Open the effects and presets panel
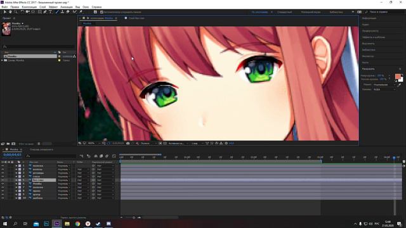The width and height of the screenshot is (406, 228). click(x=374, y=37)
